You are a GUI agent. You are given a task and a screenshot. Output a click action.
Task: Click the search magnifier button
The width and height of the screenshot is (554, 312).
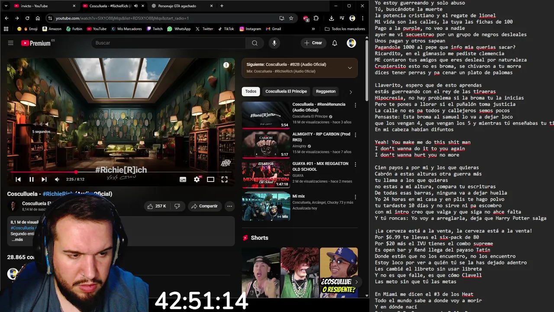pos(254,43)
